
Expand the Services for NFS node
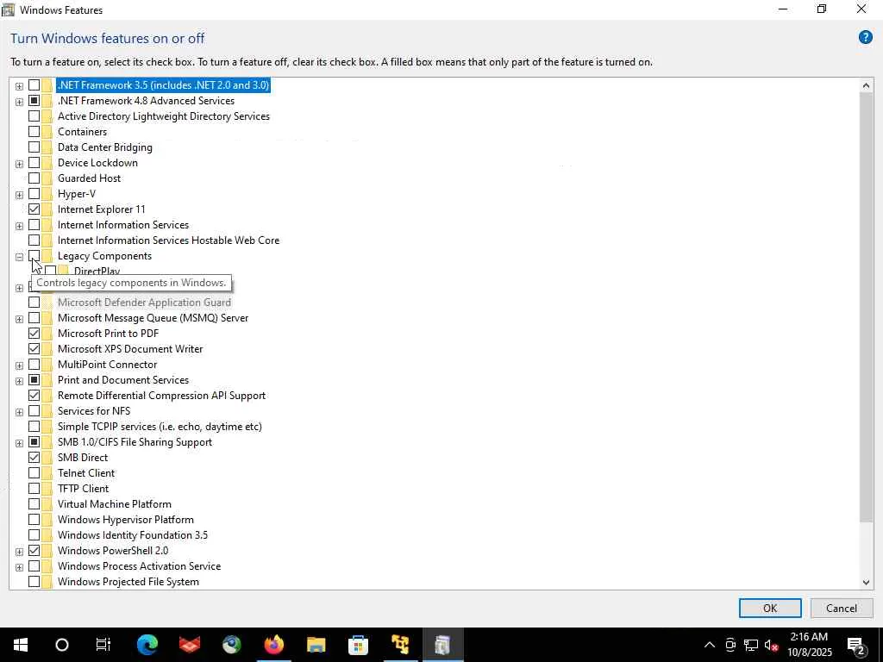click(19, 412)
